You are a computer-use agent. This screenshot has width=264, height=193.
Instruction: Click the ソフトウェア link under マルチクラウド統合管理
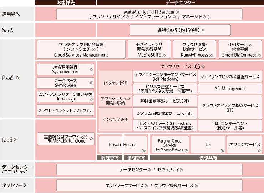coord(81,49)
